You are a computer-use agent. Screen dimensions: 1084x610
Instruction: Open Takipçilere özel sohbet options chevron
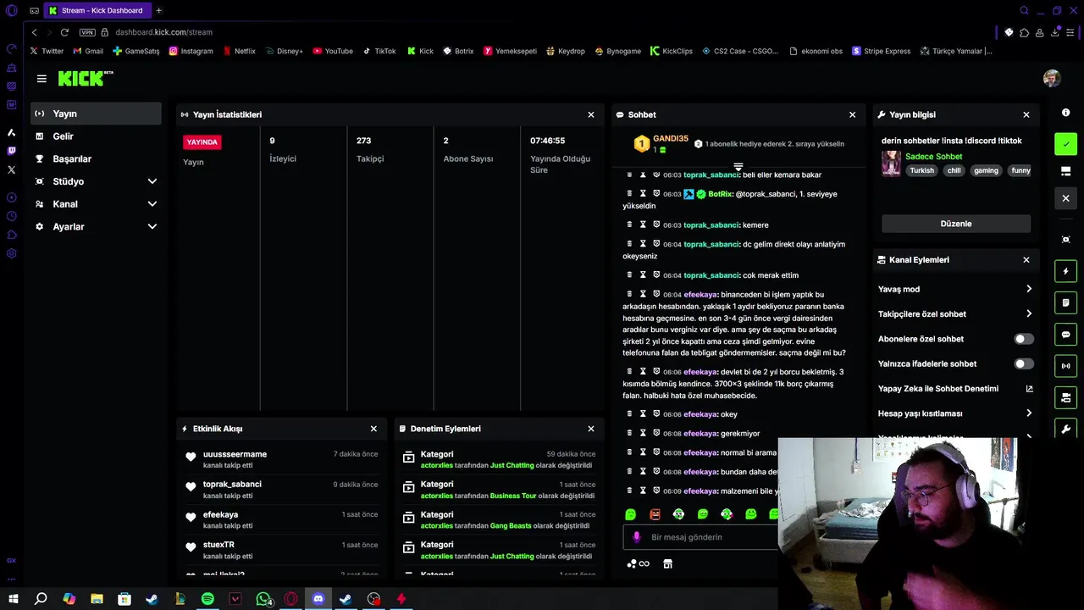[x=1029, y=313]
